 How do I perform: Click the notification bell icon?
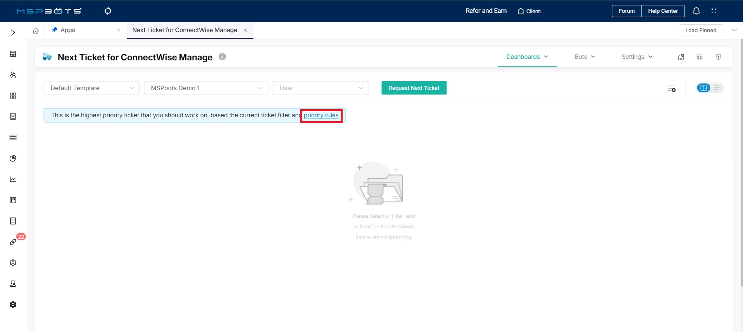(x=696, y=11)
